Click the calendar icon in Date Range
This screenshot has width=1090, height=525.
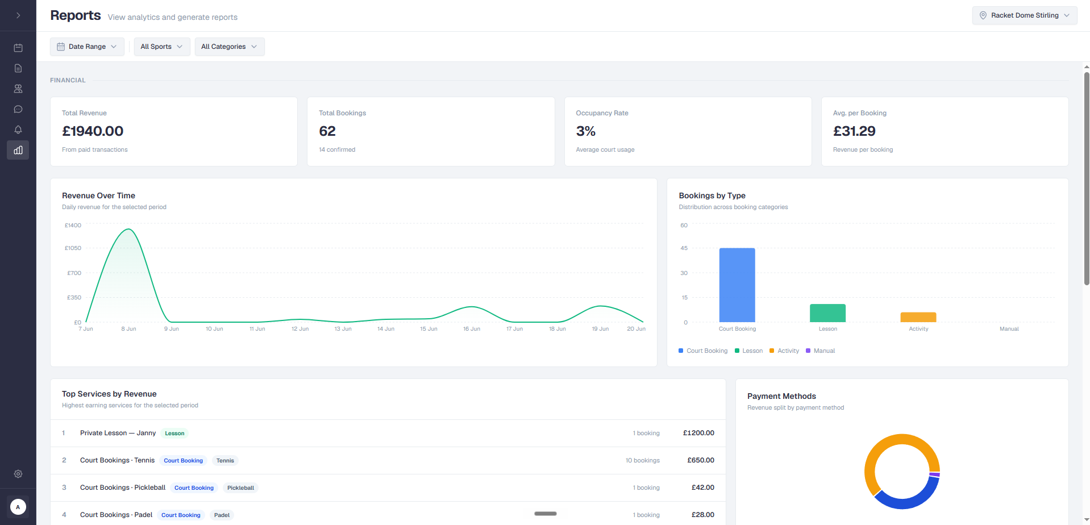(61, 47)
